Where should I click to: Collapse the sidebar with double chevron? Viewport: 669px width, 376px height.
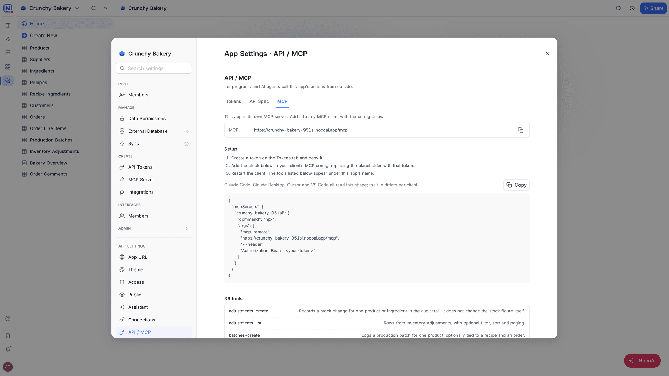point(106,8)
